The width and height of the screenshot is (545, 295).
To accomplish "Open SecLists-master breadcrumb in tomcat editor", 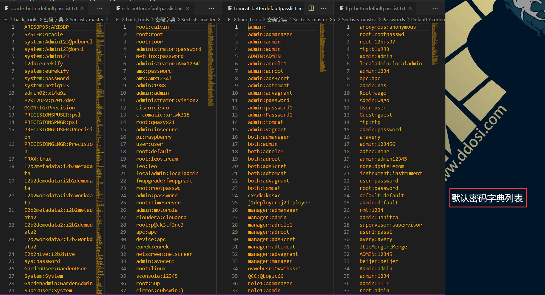I will pos(310,19).
